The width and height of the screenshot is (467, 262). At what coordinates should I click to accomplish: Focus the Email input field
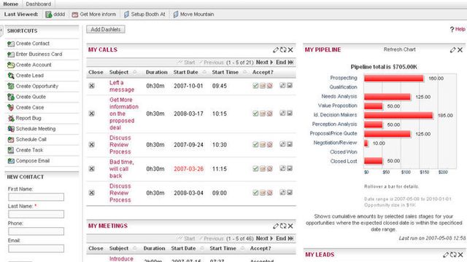click(x=36, y=249)
